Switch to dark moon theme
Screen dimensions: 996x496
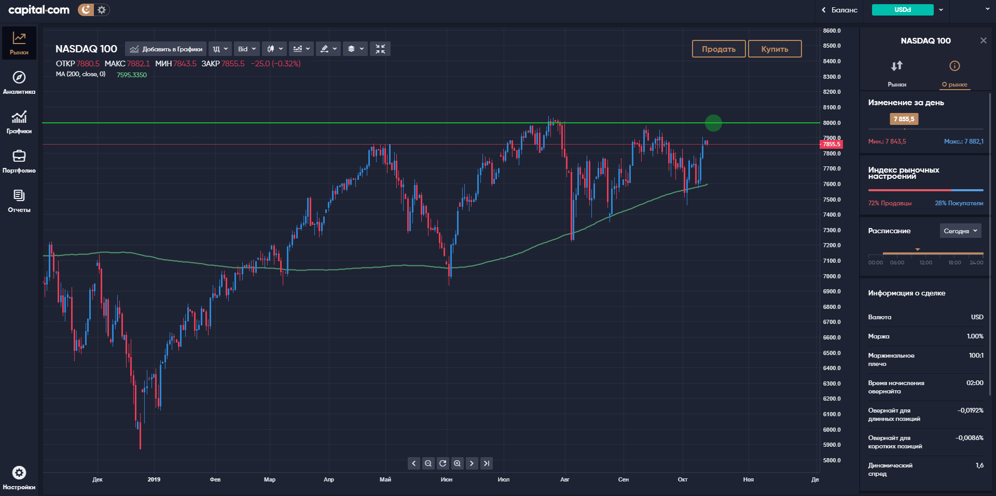click(86, 10)
